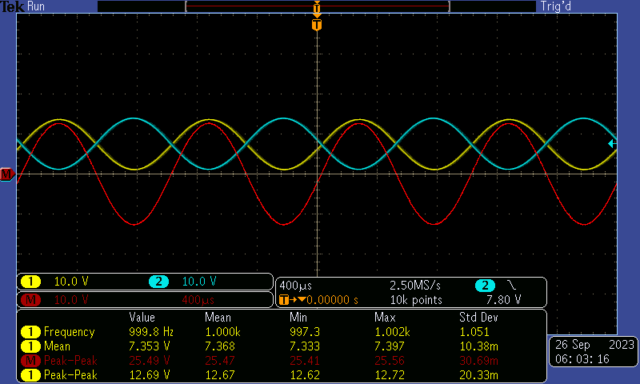The width and height of the screenshot is (640, 384).
Task: Click the trigger source channel 2 badge
Action: (485, 286)
